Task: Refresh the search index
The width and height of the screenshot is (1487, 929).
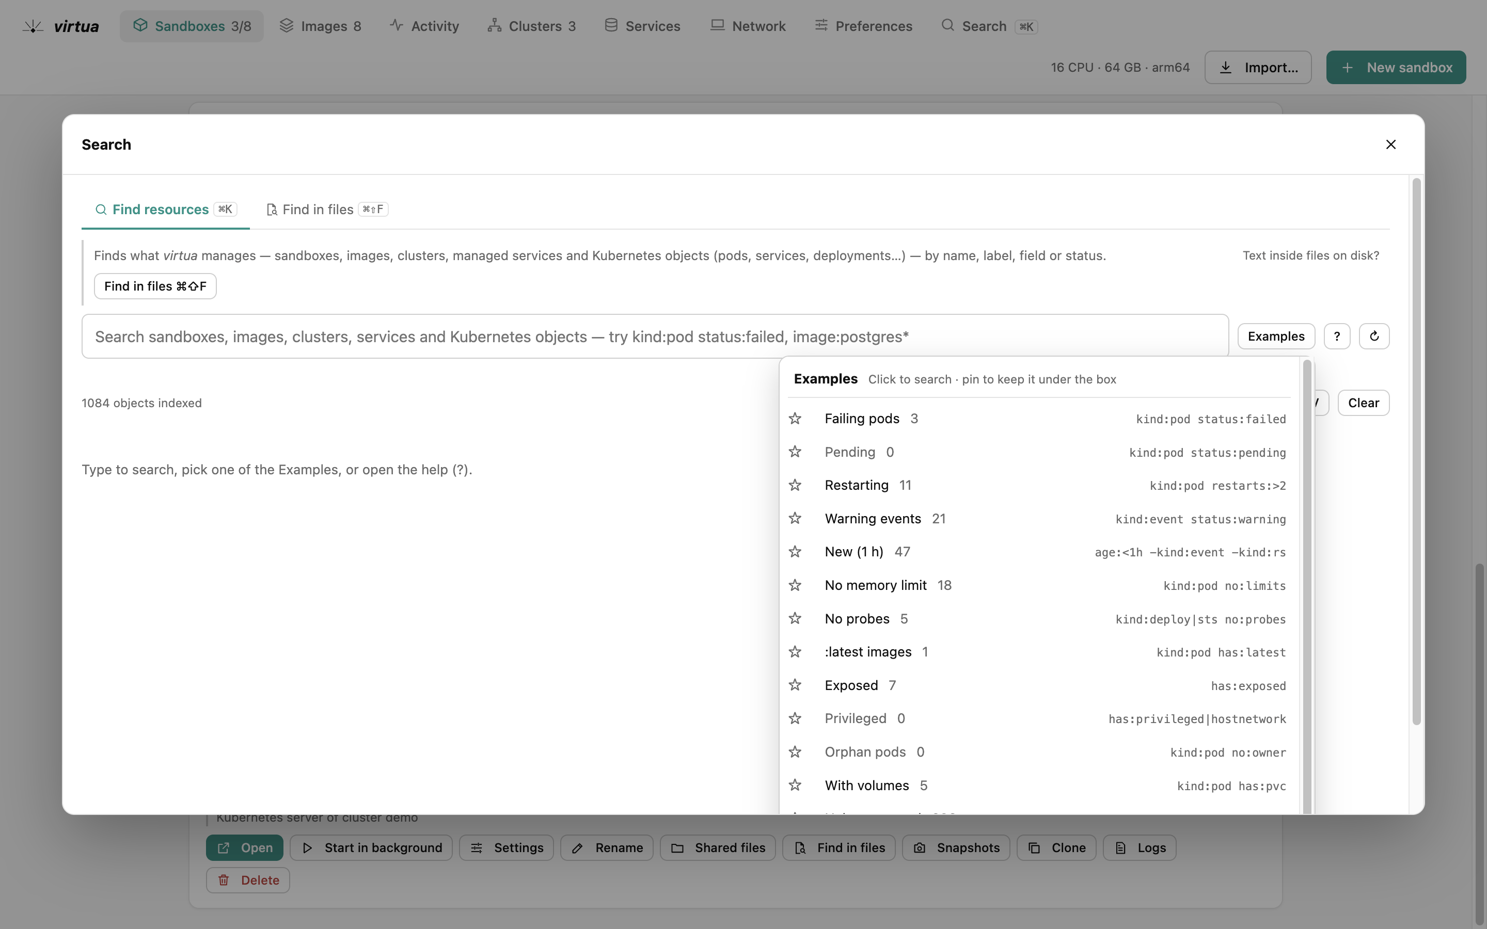Action: coord(1374,336)
